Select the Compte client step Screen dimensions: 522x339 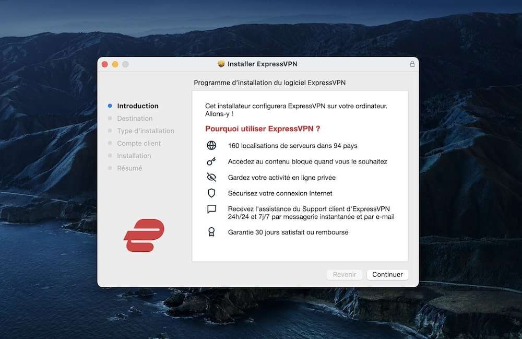(139, 143)
